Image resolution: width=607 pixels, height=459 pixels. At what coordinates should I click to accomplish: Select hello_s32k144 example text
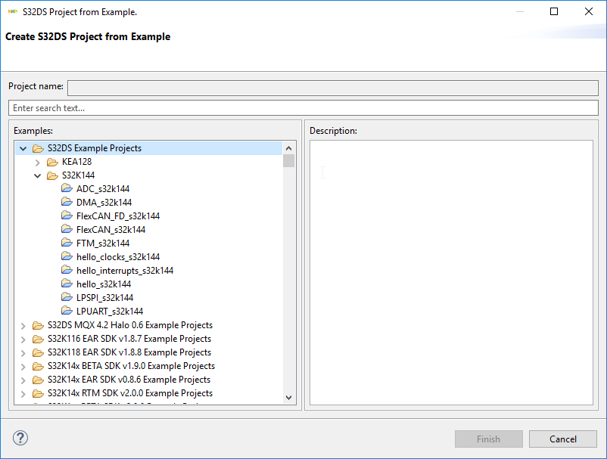click(x=104, y=284)
